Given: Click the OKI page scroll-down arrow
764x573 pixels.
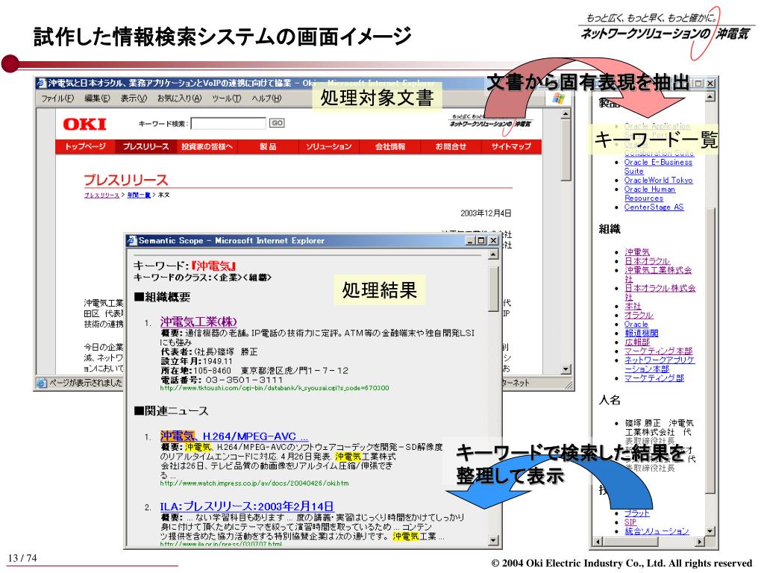Looking at the screenshot, I should (566, 369).
